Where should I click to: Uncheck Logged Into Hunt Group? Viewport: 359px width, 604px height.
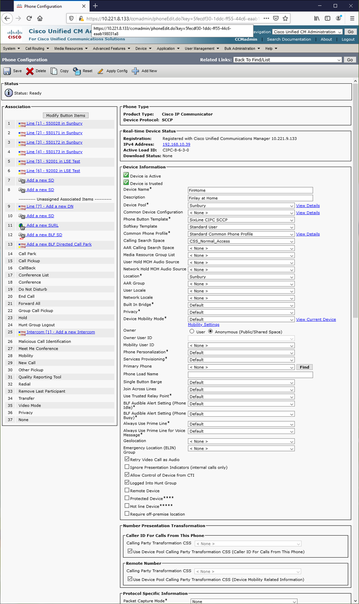click(127, 483)
